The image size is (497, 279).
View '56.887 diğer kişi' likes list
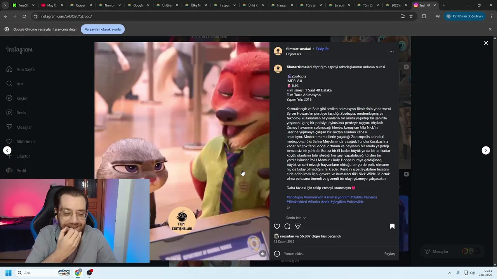(313, 236)
